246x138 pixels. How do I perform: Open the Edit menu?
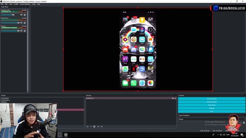6,4
